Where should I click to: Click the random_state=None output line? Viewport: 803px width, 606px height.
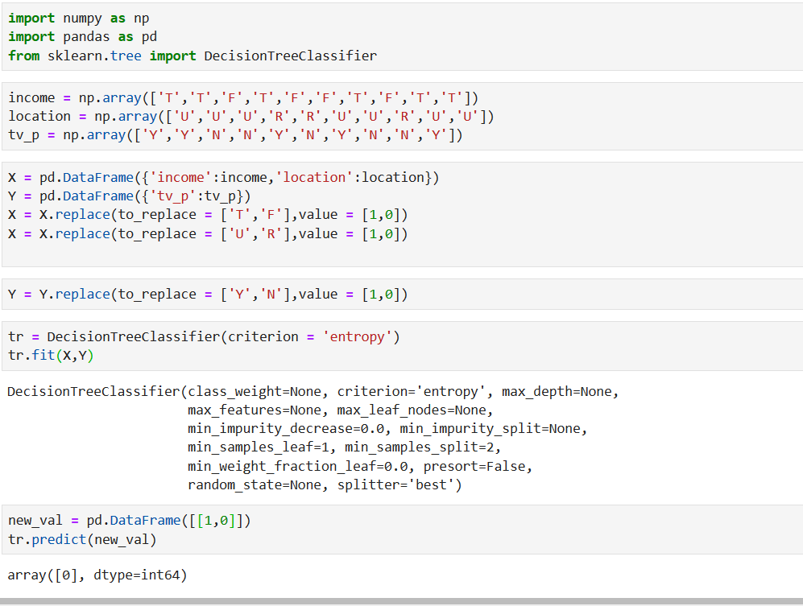coord(325,484)
